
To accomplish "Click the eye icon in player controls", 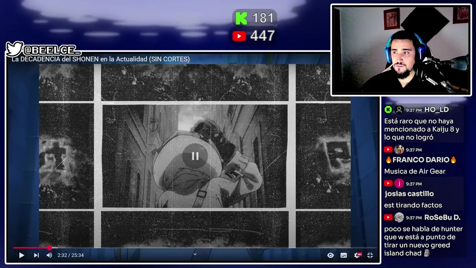I will point(330,255).
